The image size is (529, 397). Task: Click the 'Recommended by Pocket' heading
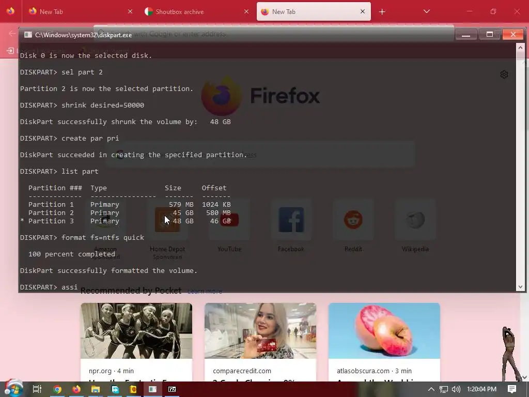tap(131, 291)
